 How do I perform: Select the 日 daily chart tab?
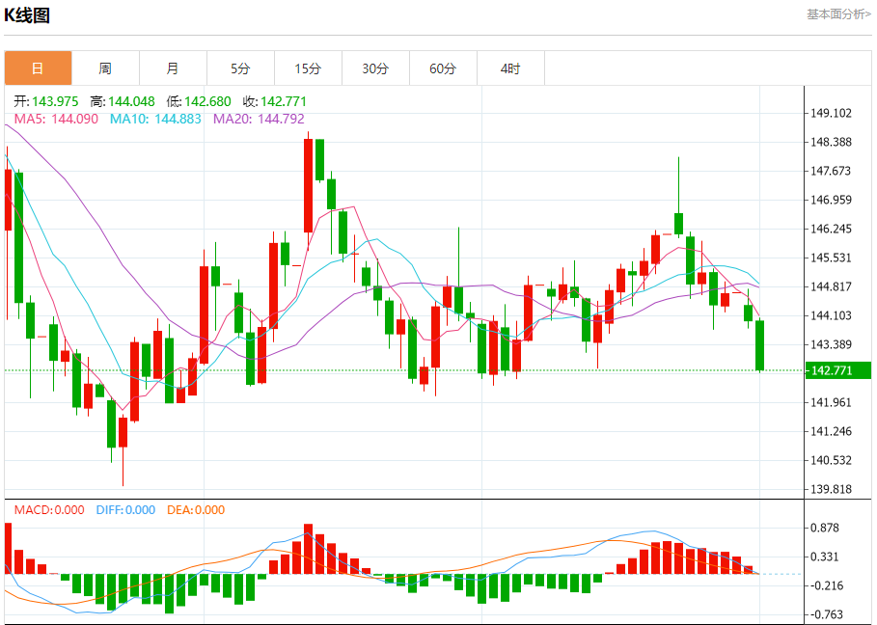pyautogui.click(x=38, y=68)
